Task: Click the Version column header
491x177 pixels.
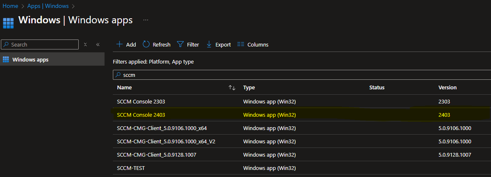Action: click(447, 88)
